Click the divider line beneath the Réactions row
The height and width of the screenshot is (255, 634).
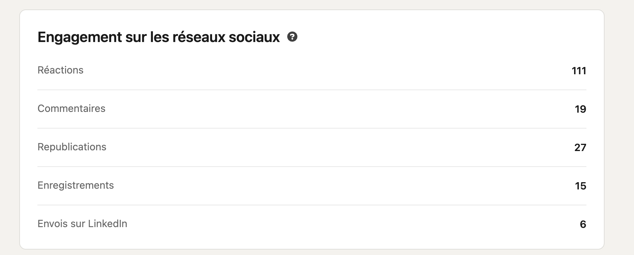click(312, 90)
